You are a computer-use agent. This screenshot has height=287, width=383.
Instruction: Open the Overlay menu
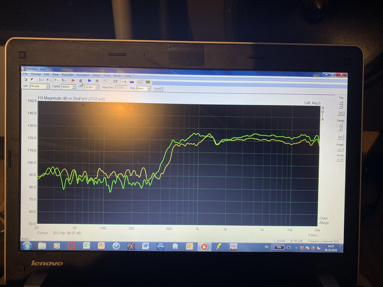point(36,74)
